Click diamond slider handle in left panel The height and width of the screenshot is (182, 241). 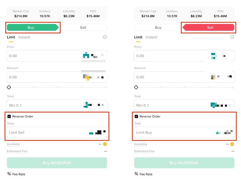9,87
